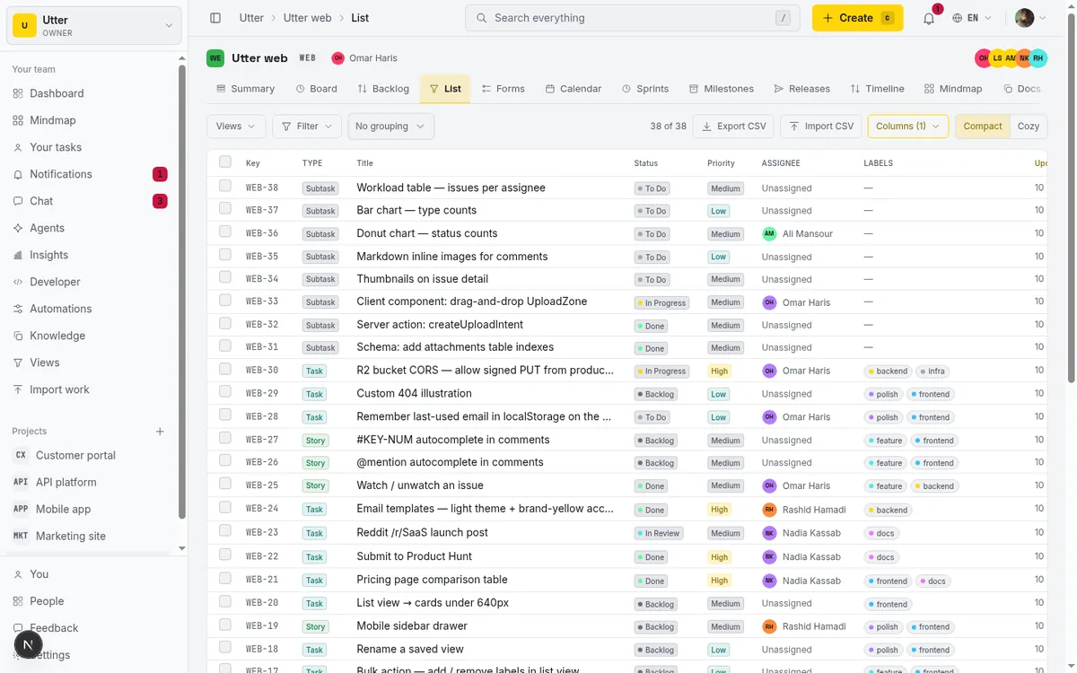Open the EN language selector
Viewport: 1077px width, 673px height.
point(972,18)
